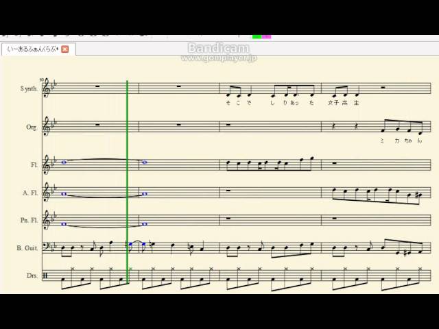Select the whole rest in Fl. last measure
This screenshot has height=329, width=439.
[x=334, y=163]
